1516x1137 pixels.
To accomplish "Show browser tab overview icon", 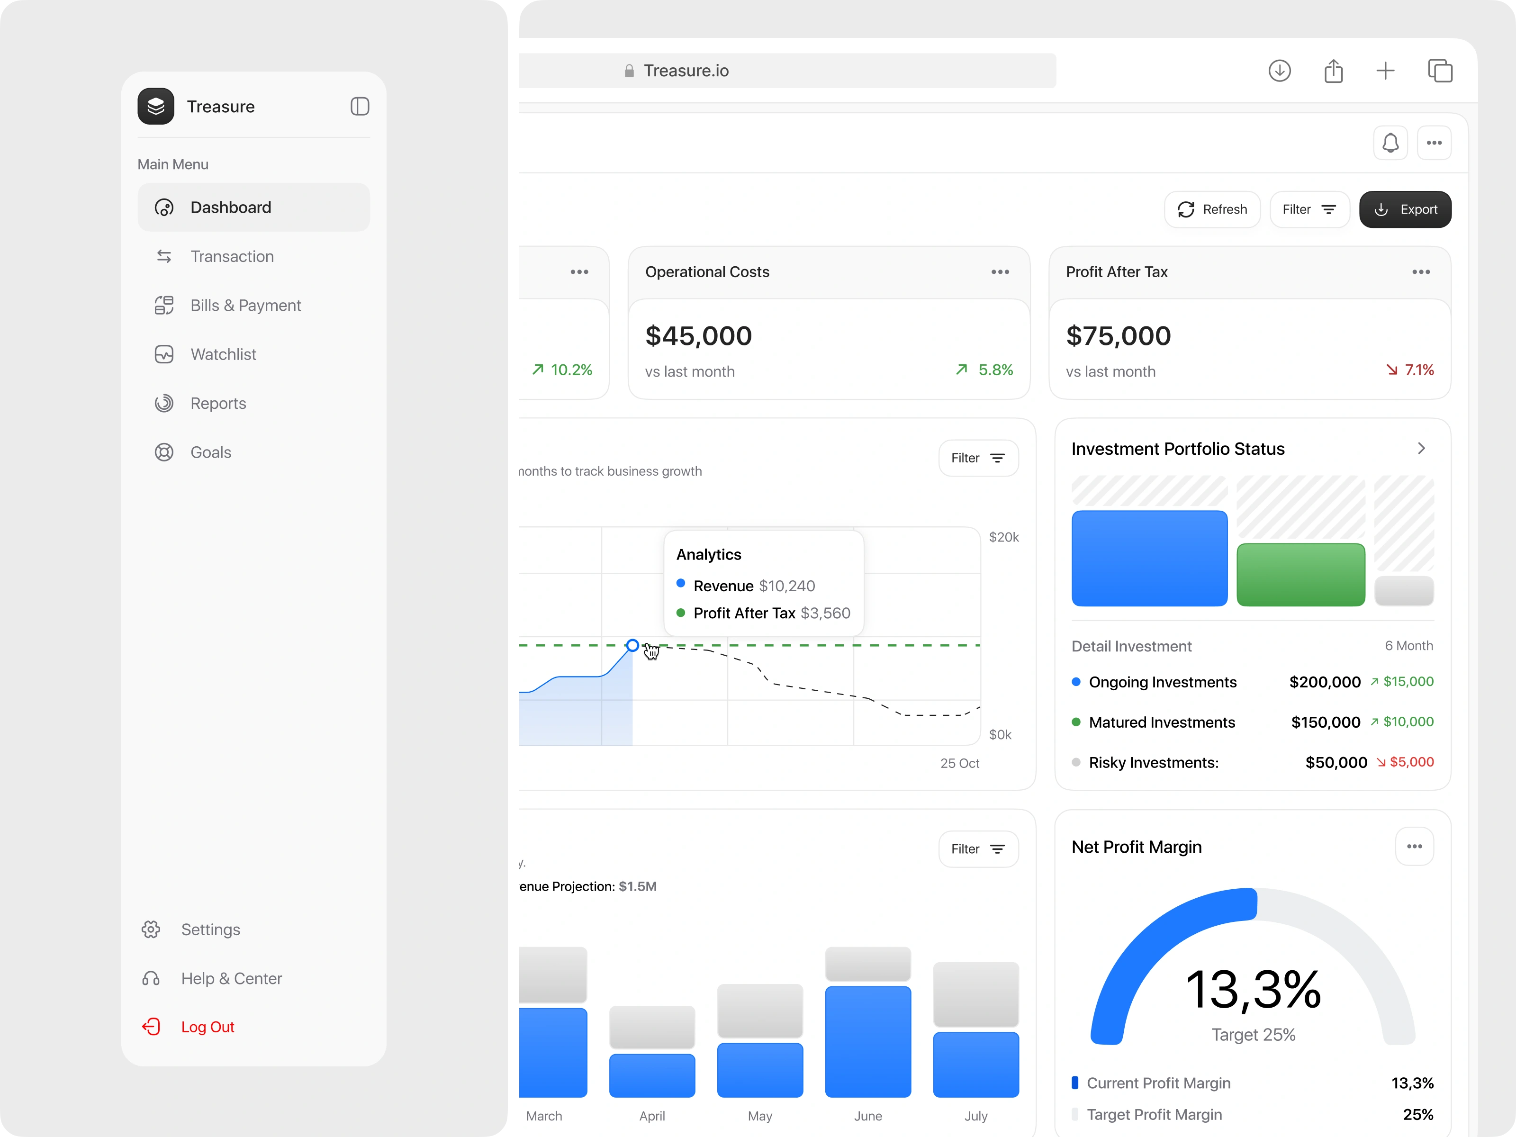I will click(1439, 71).
